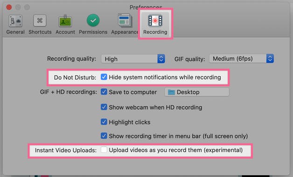Screen dimensions: 293x177
Task: Open the Appearance preferences tab
Action: 125,24
